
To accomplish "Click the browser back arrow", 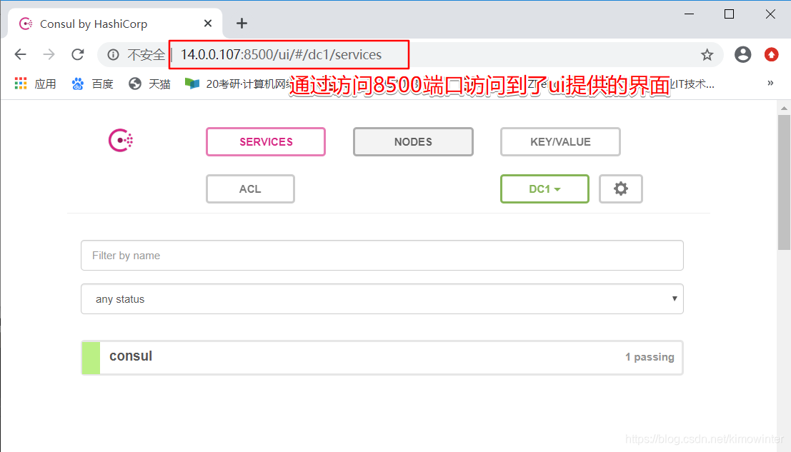I will point(20,54).
